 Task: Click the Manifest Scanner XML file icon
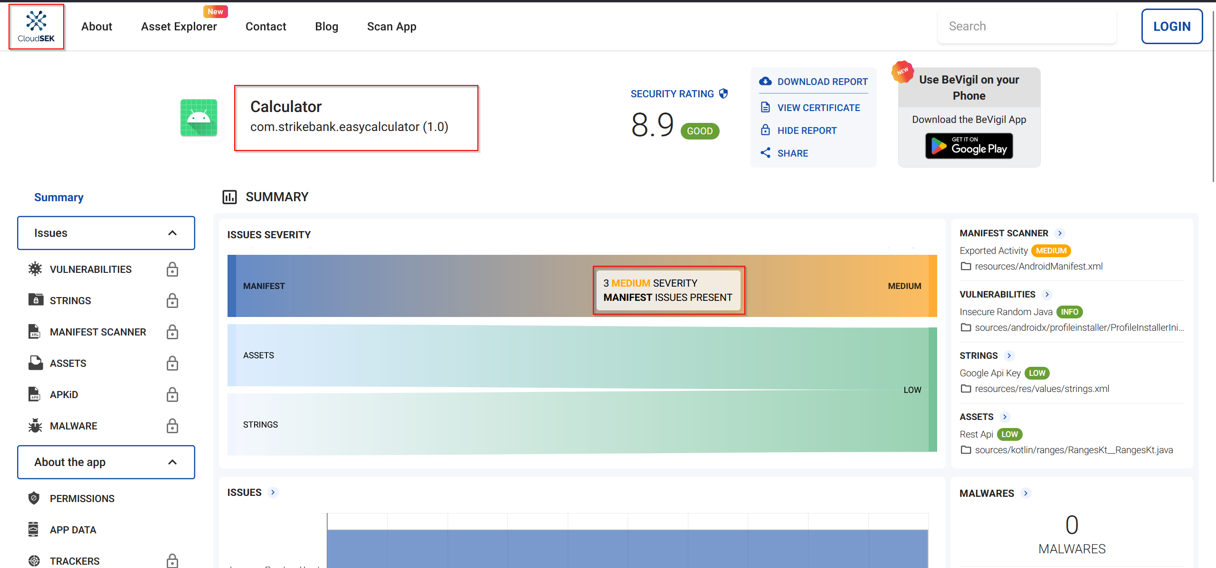(x=34, y=332)
